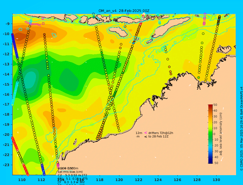The height and width of the screenshot is (185, 243).
Task: Click the magenta drifter arrow near latitude -9
Action: [33, 23]
